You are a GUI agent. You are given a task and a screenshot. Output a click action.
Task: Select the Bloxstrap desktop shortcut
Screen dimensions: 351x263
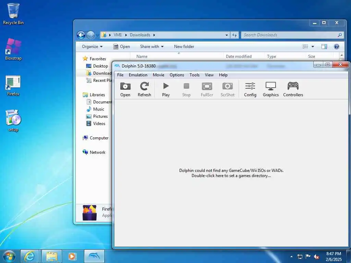pyautogui.click(x=13, y=49)
